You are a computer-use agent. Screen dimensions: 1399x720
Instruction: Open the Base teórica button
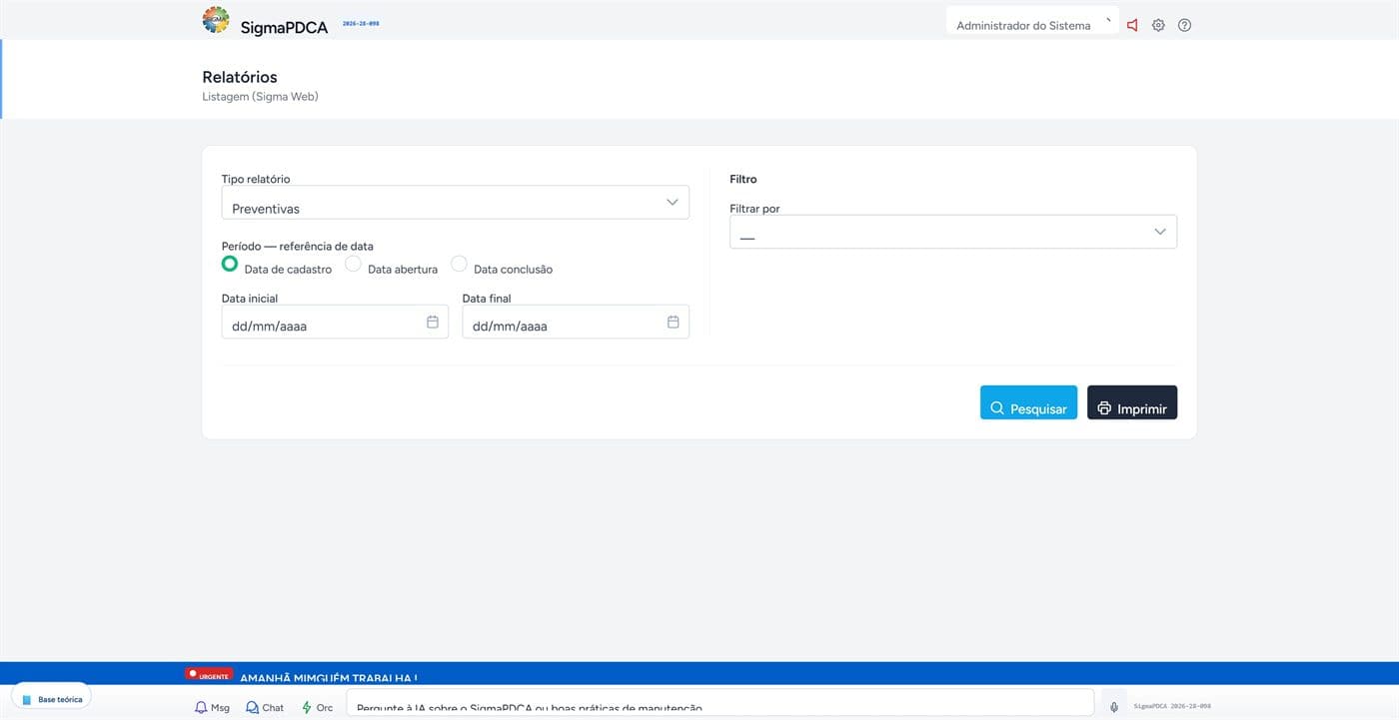(x=51, y=697)
